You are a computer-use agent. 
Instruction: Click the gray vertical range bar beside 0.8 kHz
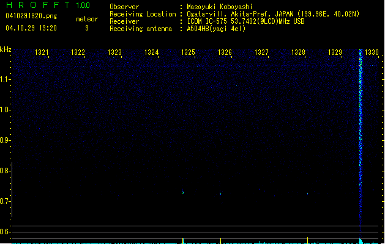[12, 190]
